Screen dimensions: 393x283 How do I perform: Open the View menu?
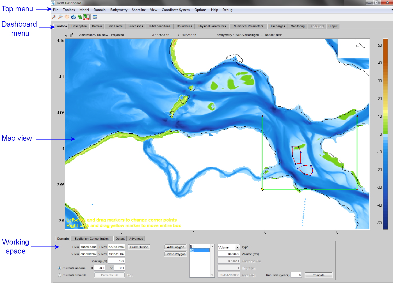[x=154, y=10]
